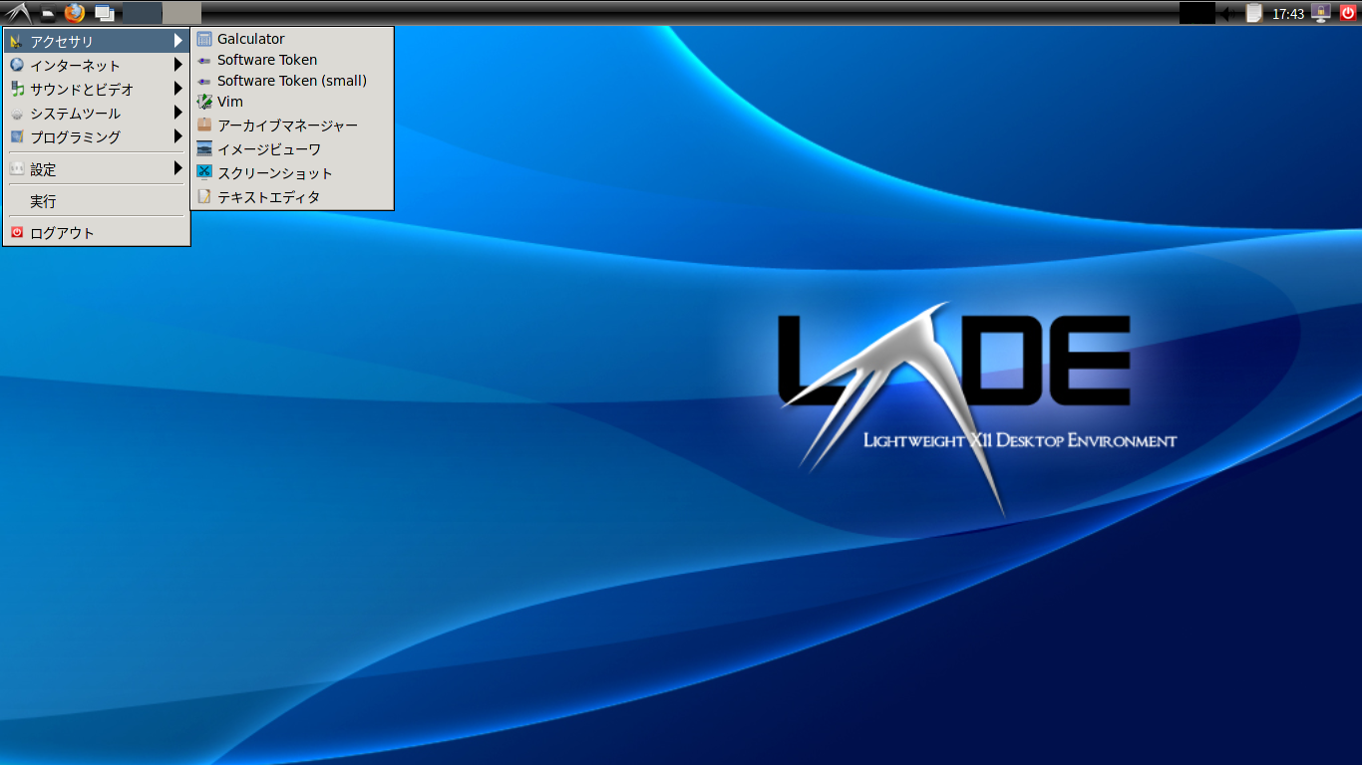Click the red power button in panel
The height and width of the screenshot is (765, 1362).
[x=1348, y=13]
